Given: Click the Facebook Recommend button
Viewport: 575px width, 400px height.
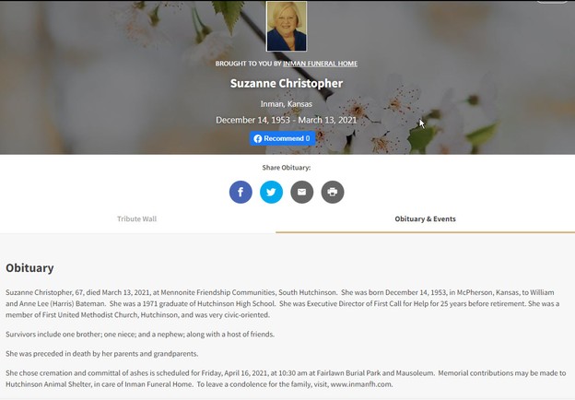Looking at the screenshot, I should pos(282,138).
